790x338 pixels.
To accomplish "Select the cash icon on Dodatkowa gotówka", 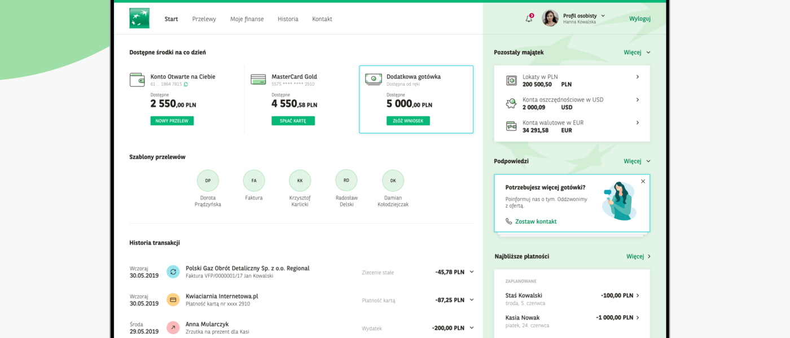I will (x=373, y=79).
